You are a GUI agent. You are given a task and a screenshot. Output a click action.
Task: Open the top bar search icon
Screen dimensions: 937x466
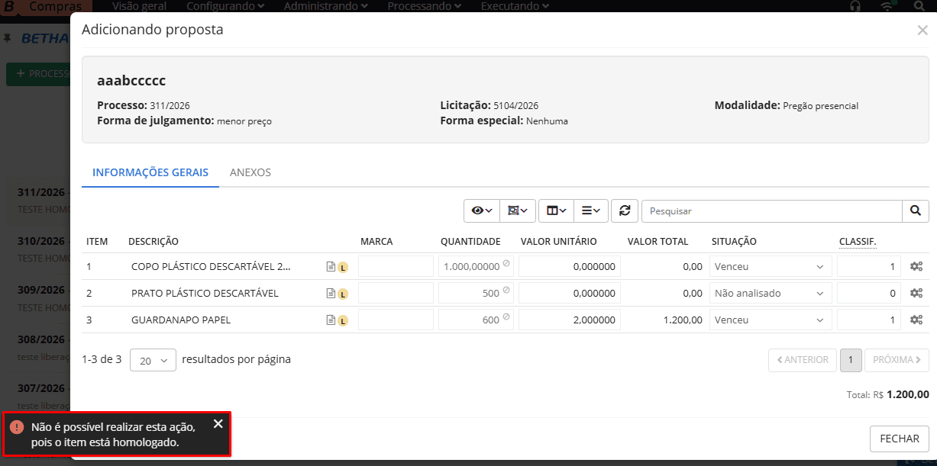pyautogui.click(x=919, y=6)
